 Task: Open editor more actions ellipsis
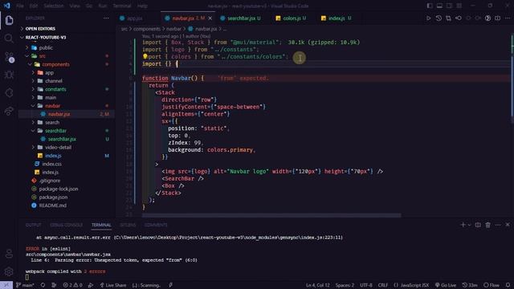pyautogui.click(x=508, y=18)
